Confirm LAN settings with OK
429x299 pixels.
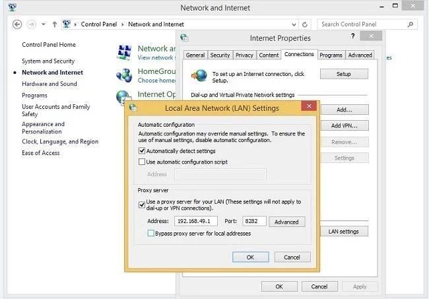[250, 257]
